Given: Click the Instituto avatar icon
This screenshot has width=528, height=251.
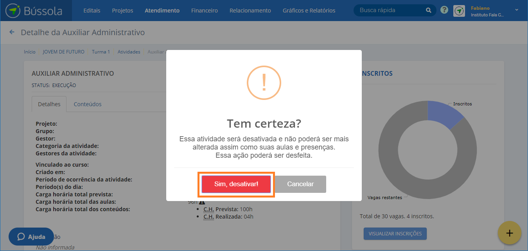Looking at the screenshot, I should 459,11.
